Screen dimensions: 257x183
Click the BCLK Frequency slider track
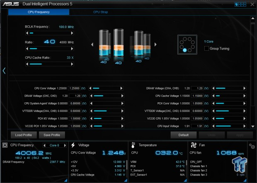tap(49, 33)
